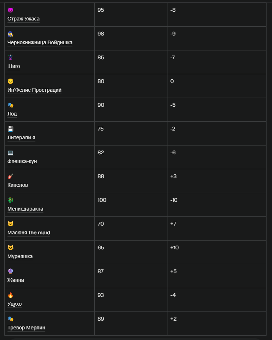Select the cell with value 98
The width and height of the screenshot is (272, 340).
pos(131,38)
